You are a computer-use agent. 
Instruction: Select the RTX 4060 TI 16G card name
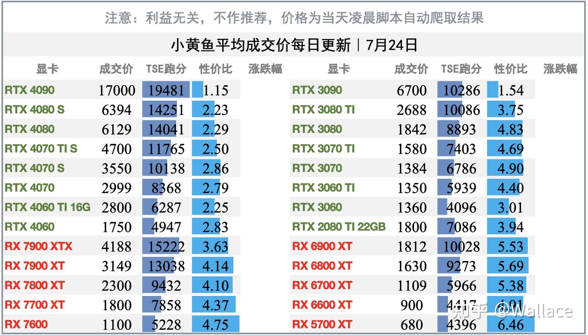[x=47, y=207]
